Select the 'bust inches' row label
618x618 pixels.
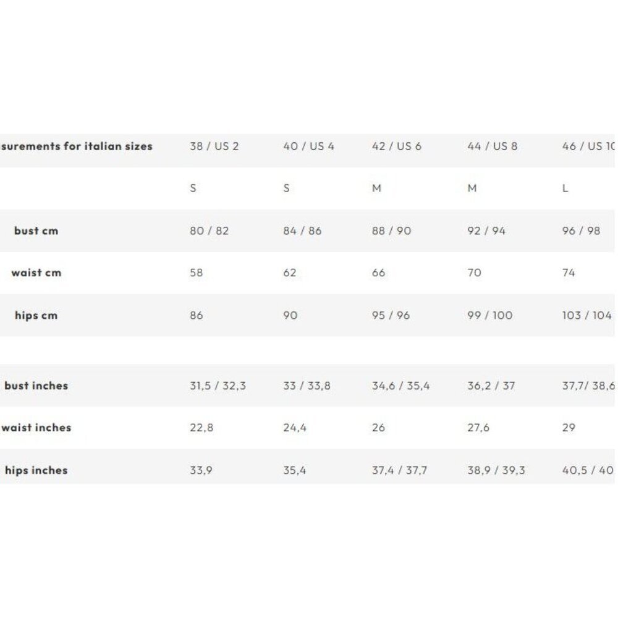click(36, 386)
